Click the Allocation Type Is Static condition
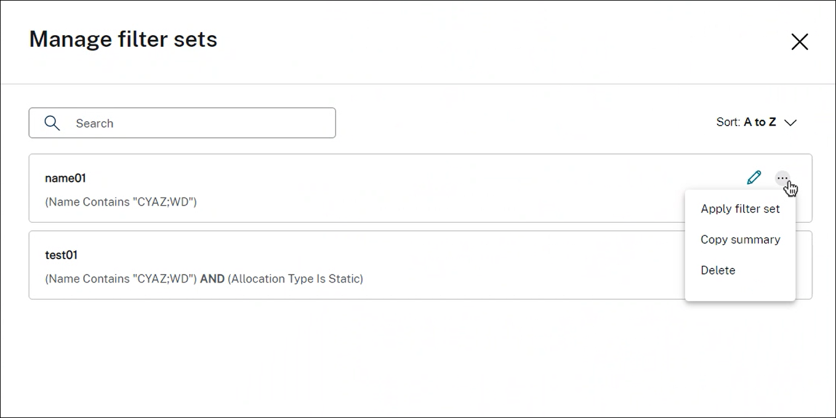Viewport: 836px width, 418px height. [295, 279]
